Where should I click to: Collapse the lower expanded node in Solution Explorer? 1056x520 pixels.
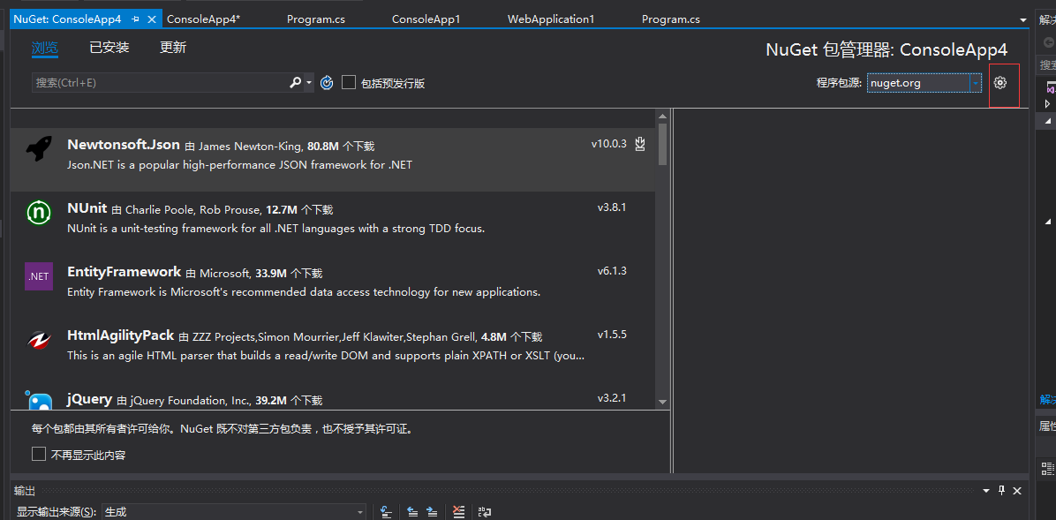point(1048,221)
